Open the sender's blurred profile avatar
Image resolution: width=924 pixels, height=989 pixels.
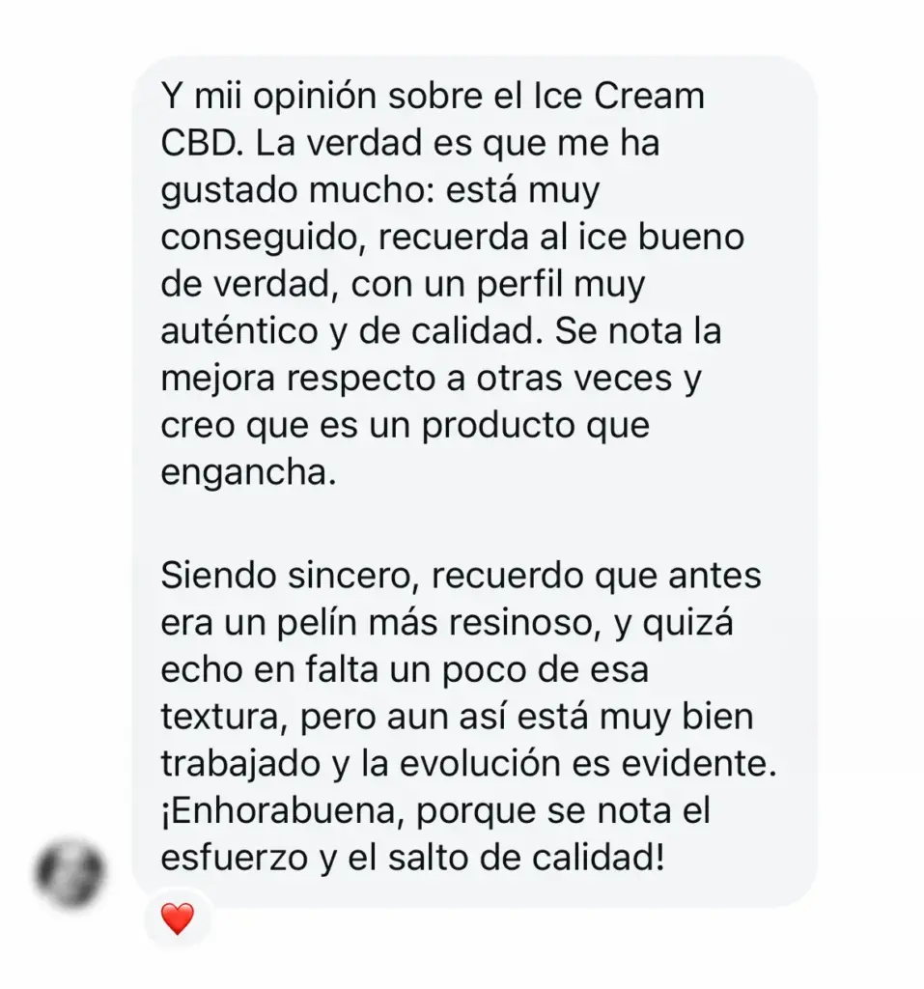70,873
